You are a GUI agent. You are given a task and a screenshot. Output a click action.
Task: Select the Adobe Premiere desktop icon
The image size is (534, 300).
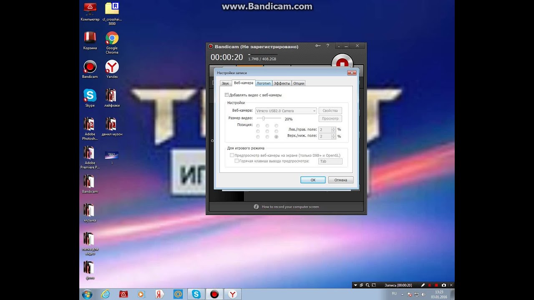[90, 157]
